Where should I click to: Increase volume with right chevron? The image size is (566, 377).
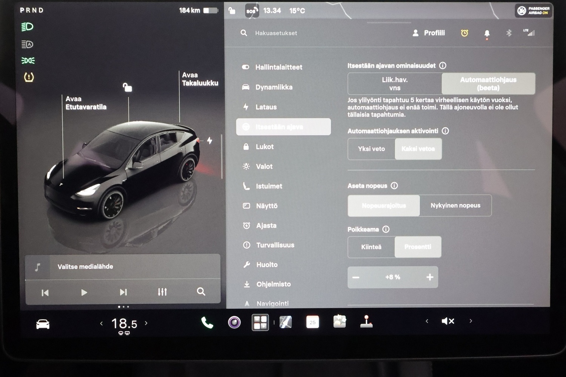coord(471,321)
